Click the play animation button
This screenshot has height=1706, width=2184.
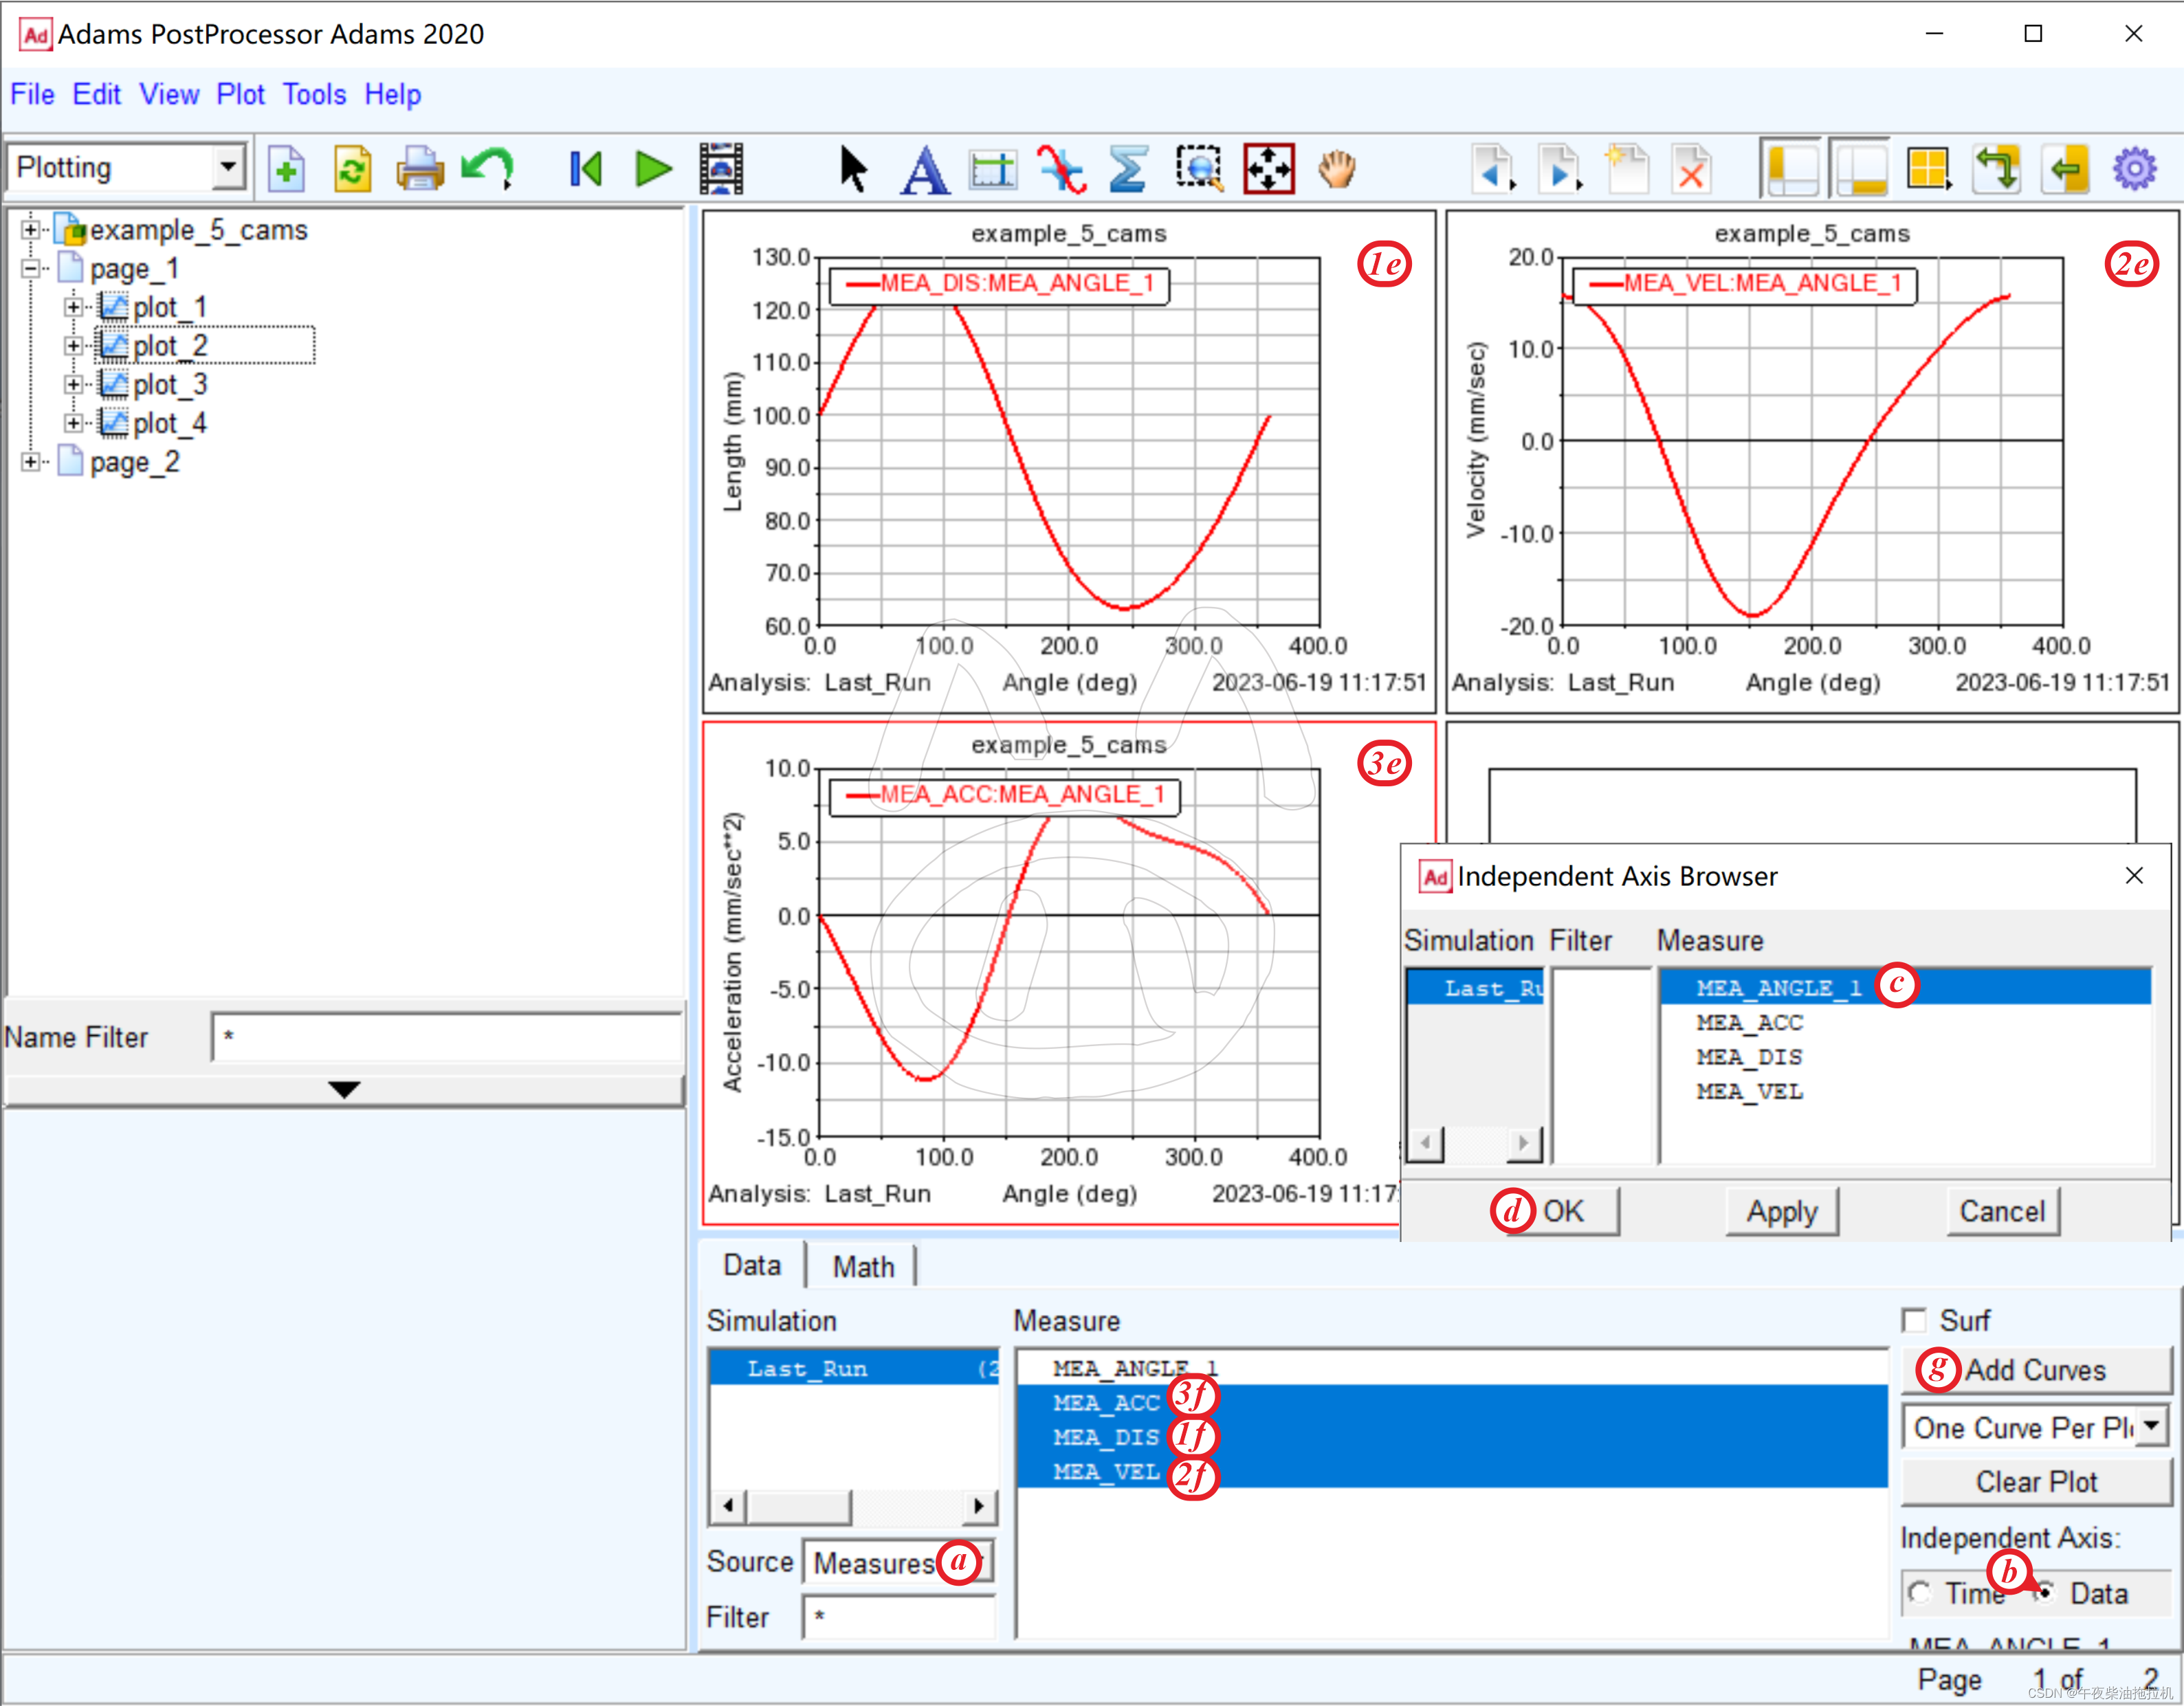[x=653, y=169]
